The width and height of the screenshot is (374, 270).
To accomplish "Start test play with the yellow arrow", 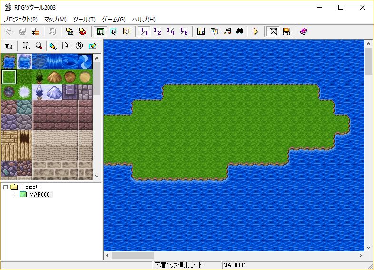I will 256,31.
